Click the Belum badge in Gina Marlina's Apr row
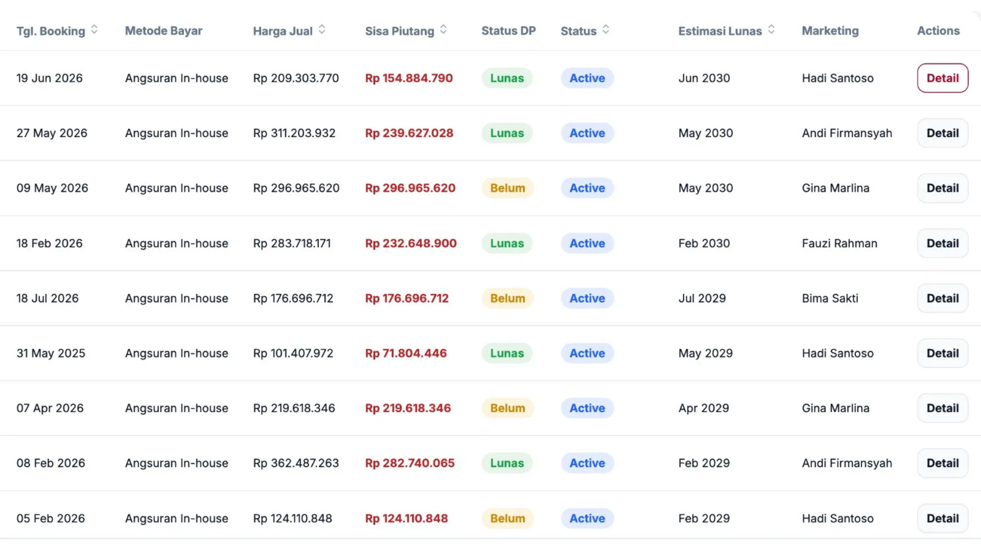The width and height of the screenshot is (981, 551). point(507,408)
